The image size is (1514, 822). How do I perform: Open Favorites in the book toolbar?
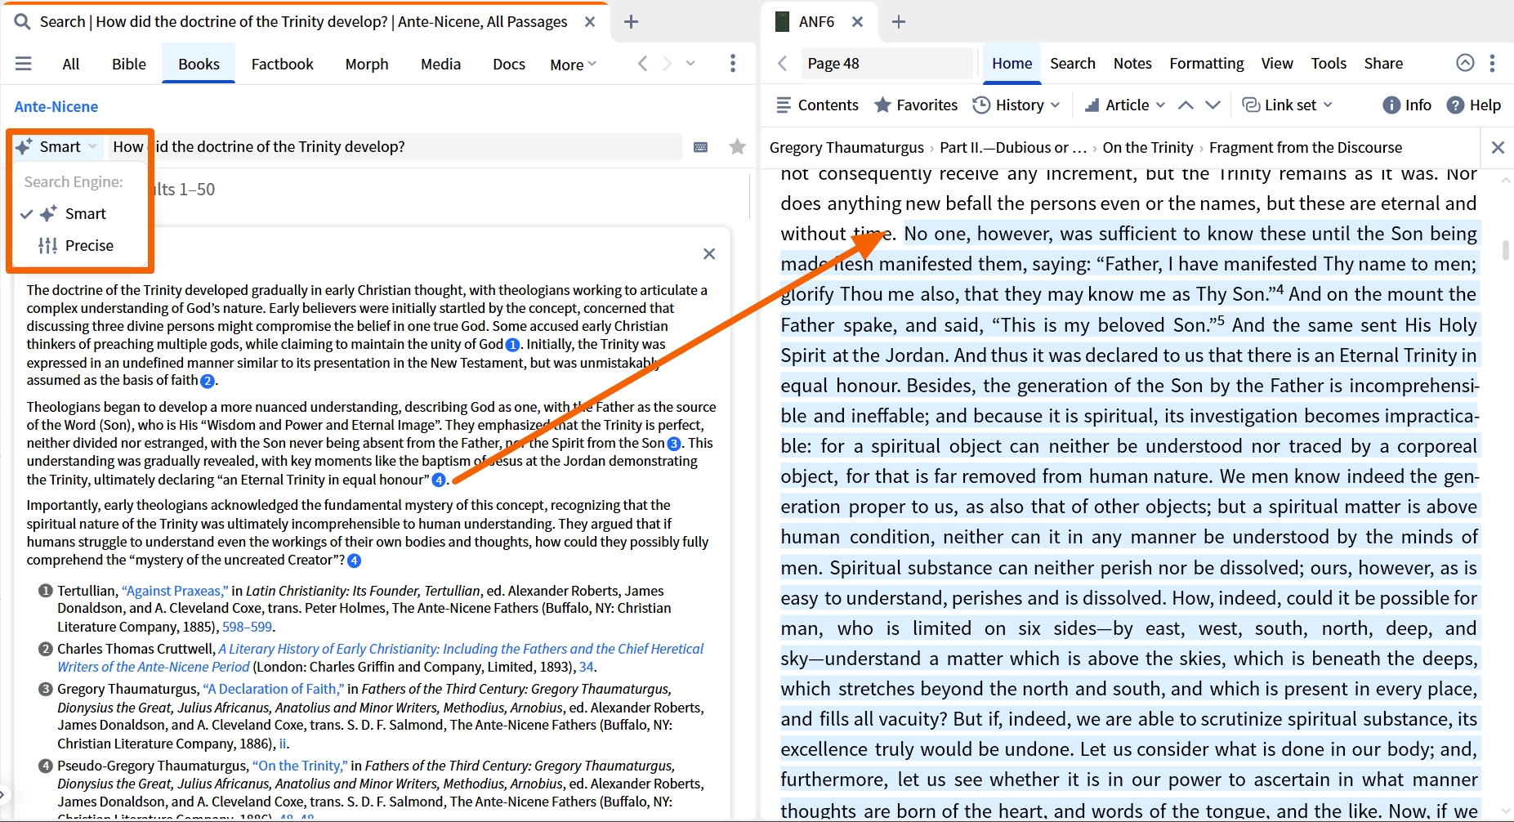pyautogui.click(x=916, y=105)
